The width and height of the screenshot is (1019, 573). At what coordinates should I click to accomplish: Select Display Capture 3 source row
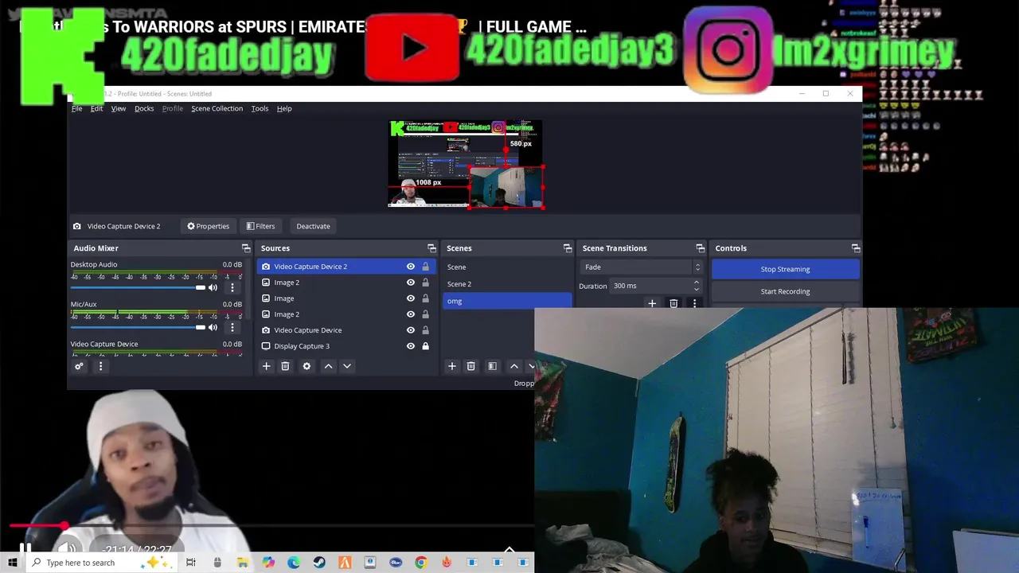pyautogui.click(x=346, y=346)
